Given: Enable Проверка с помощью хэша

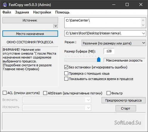Looking at the screenshot, I should coord(66,73).
